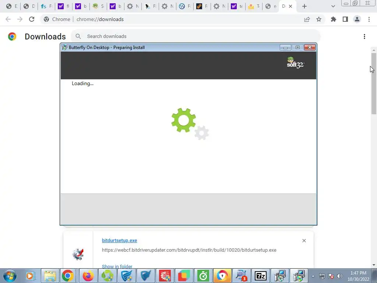Click the keyhole browser taskbar icon

point(222,276)
